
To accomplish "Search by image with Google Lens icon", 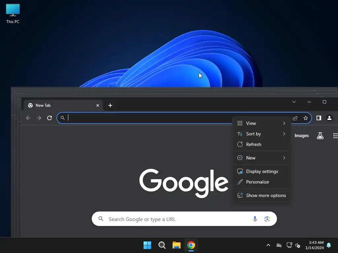I will coord(267,219).
